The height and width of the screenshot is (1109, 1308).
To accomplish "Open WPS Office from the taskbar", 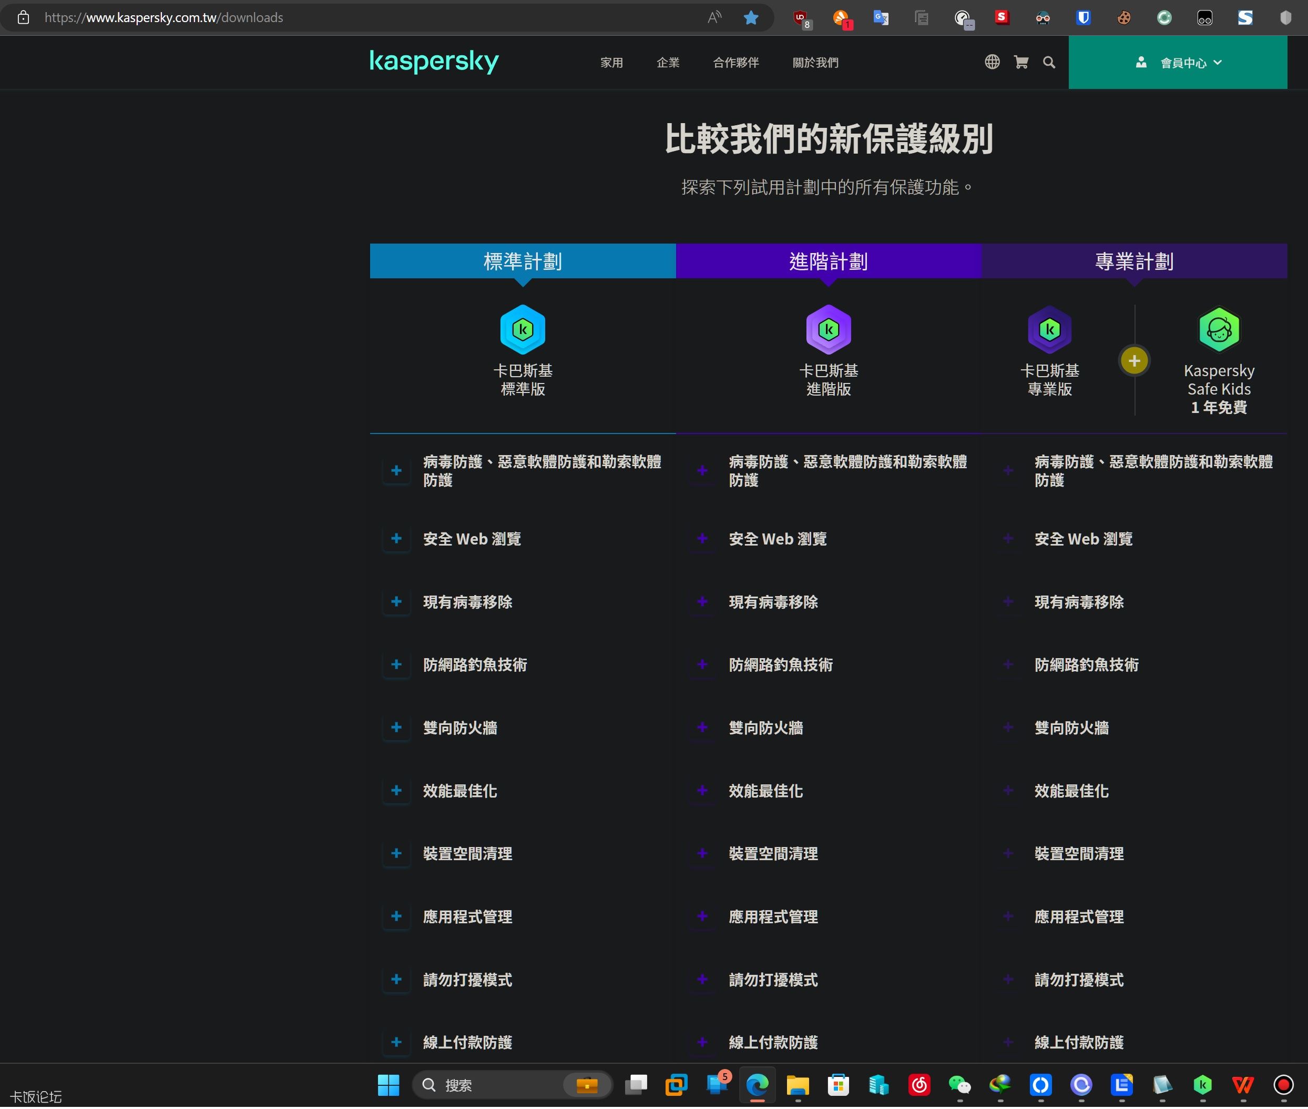I will click(1243, 1085).
